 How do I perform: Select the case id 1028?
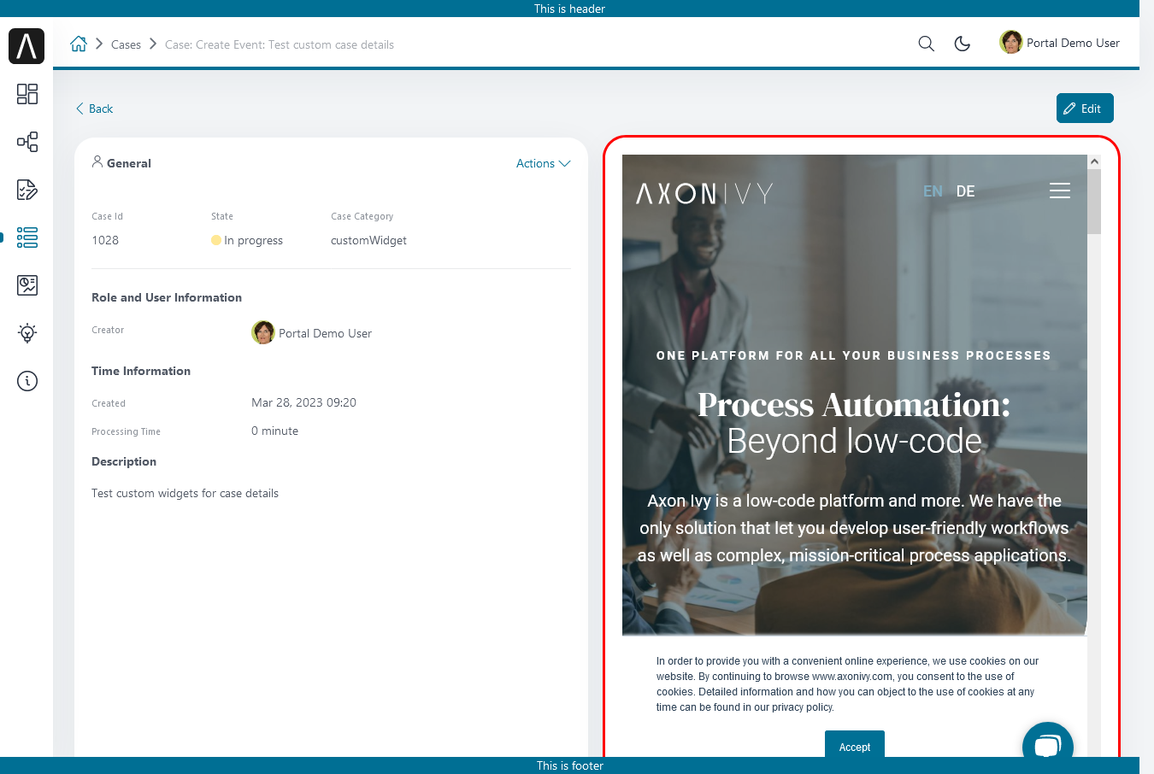coord(105,240)
